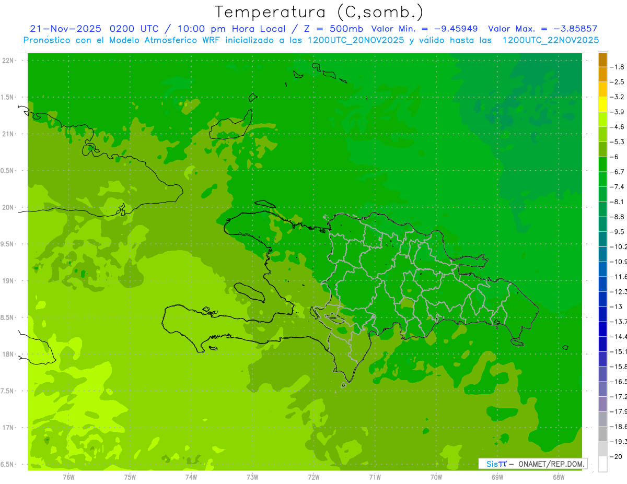Click the green swatch between '-6' and '-6.7'
This screenshot has height=484, width=627.
pos(602,164)
